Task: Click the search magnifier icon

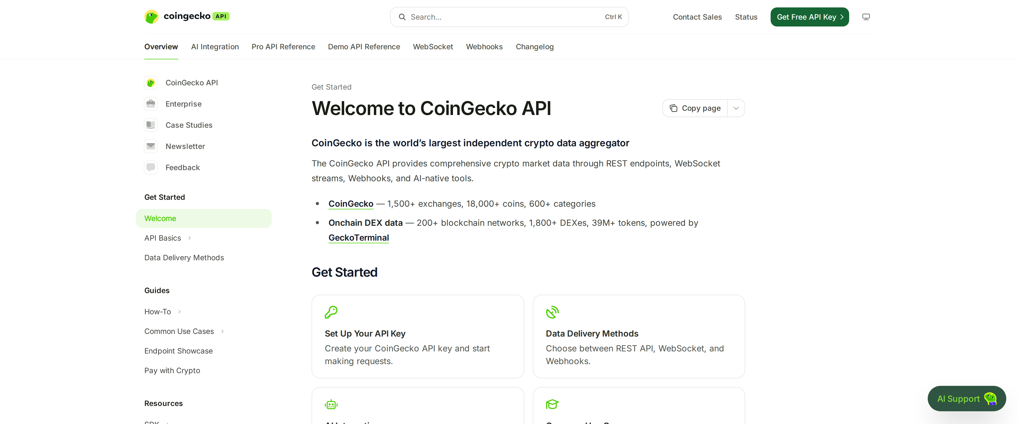Action: 402,17
